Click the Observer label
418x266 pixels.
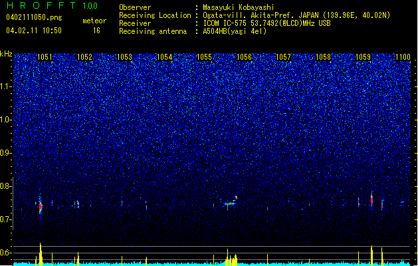click(x=135, y=7)
